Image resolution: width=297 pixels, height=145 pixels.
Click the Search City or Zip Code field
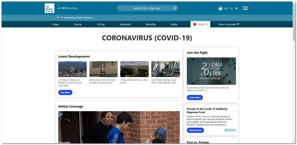click(x=146, y=8)
